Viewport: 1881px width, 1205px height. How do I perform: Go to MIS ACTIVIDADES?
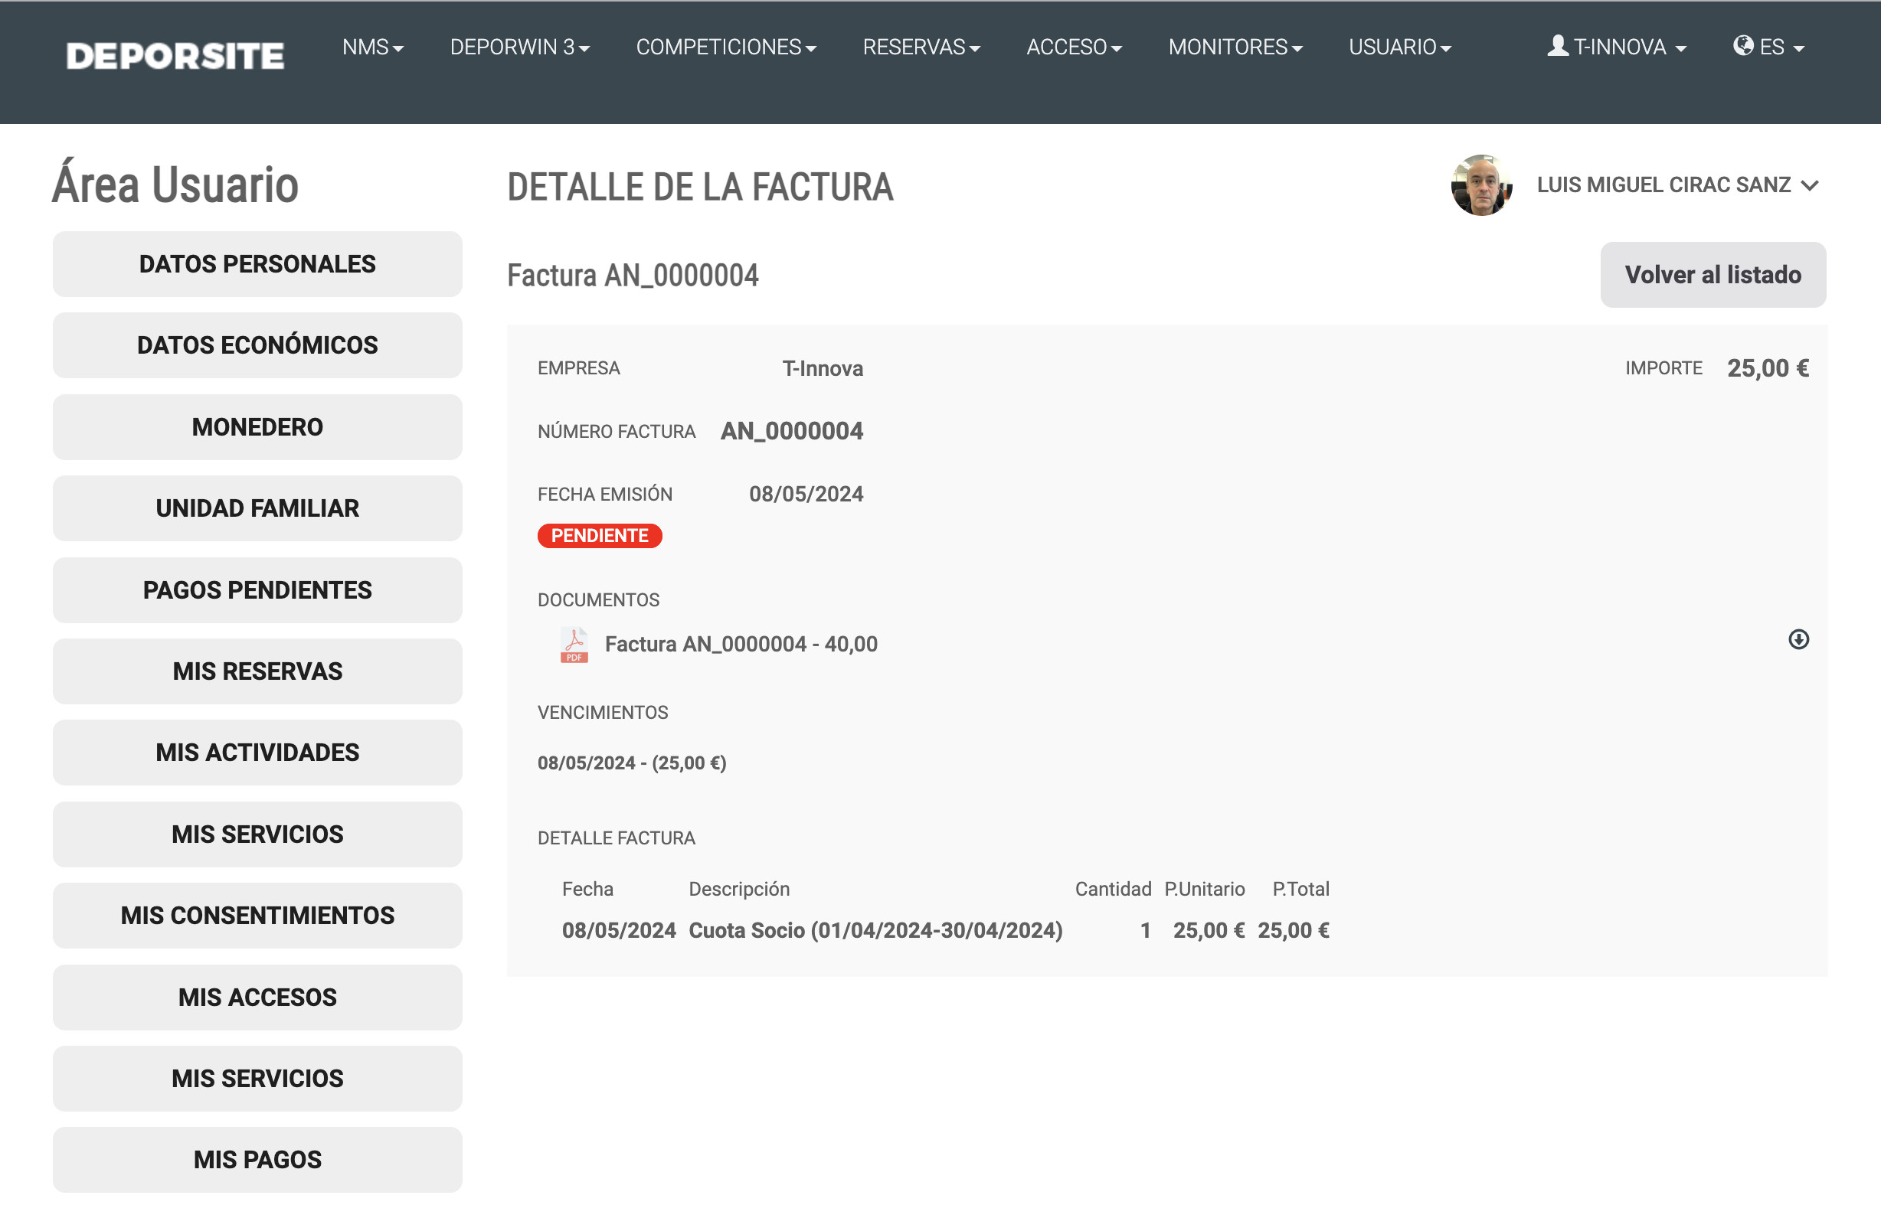[257, 753]
